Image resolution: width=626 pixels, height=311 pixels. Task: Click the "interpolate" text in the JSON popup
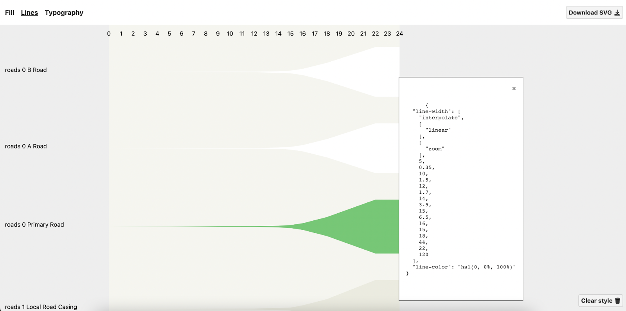(x=440, y=118)
